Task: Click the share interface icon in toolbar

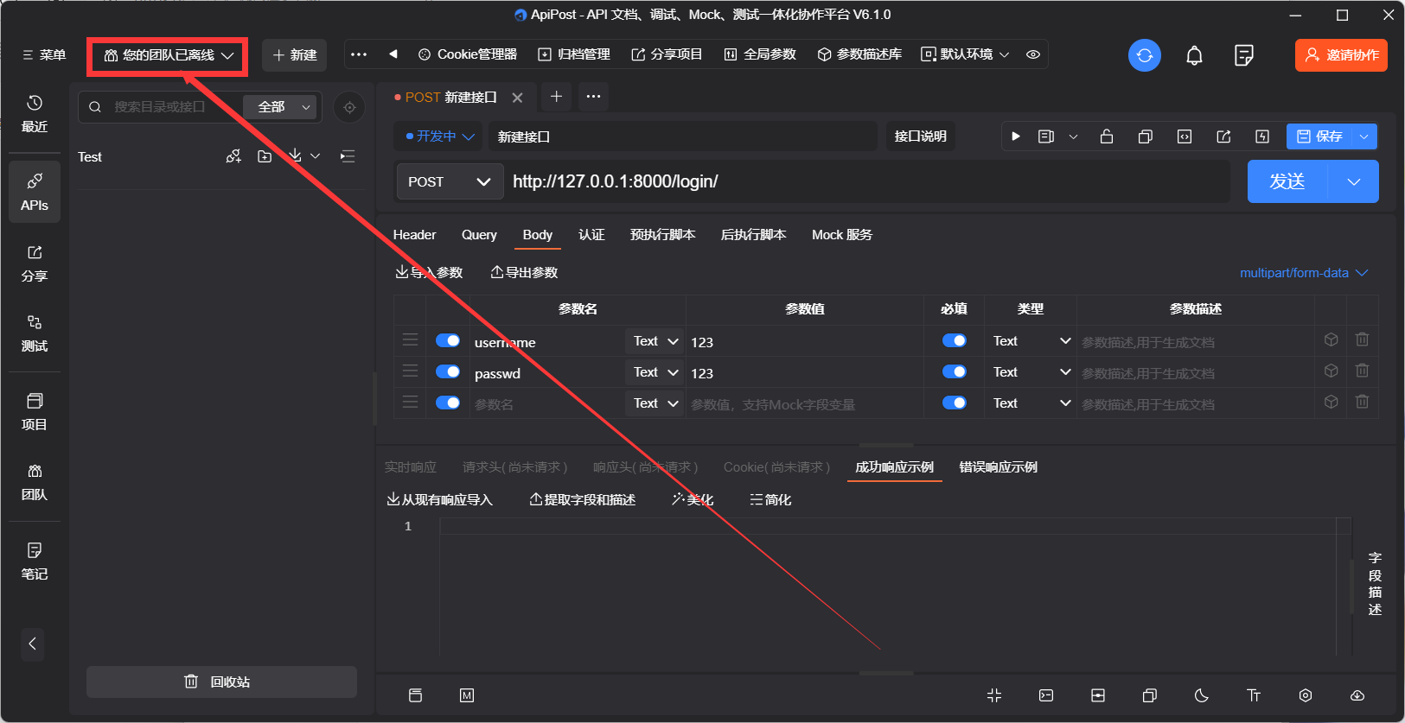Action: [1223, 136]
